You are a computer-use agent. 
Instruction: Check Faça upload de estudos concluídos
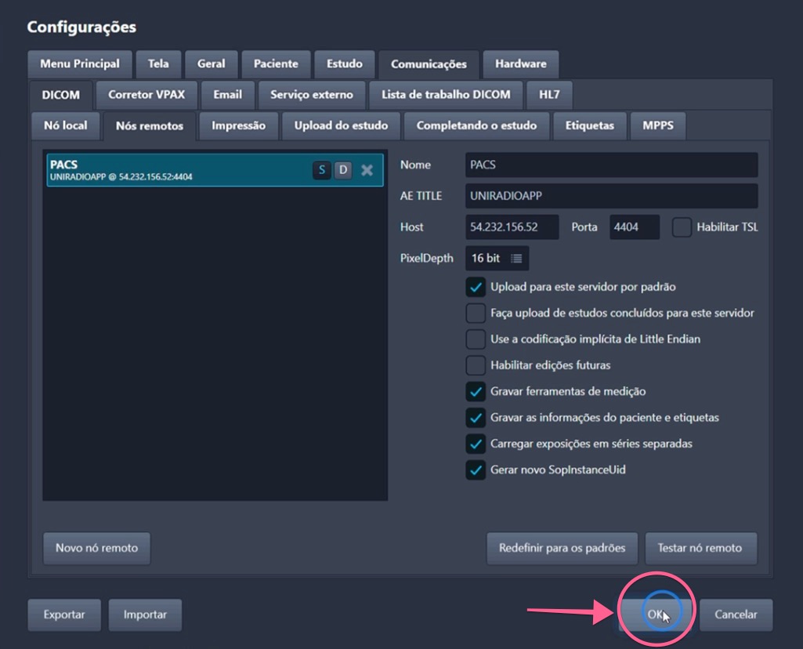tap(476, 313)
